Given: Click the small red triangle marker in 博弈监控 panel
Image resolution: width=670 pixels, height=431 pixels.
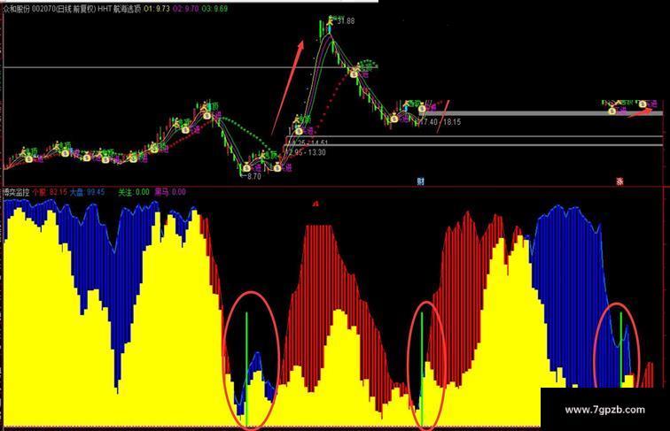Looking at the screenshot, I should [316, 204].
